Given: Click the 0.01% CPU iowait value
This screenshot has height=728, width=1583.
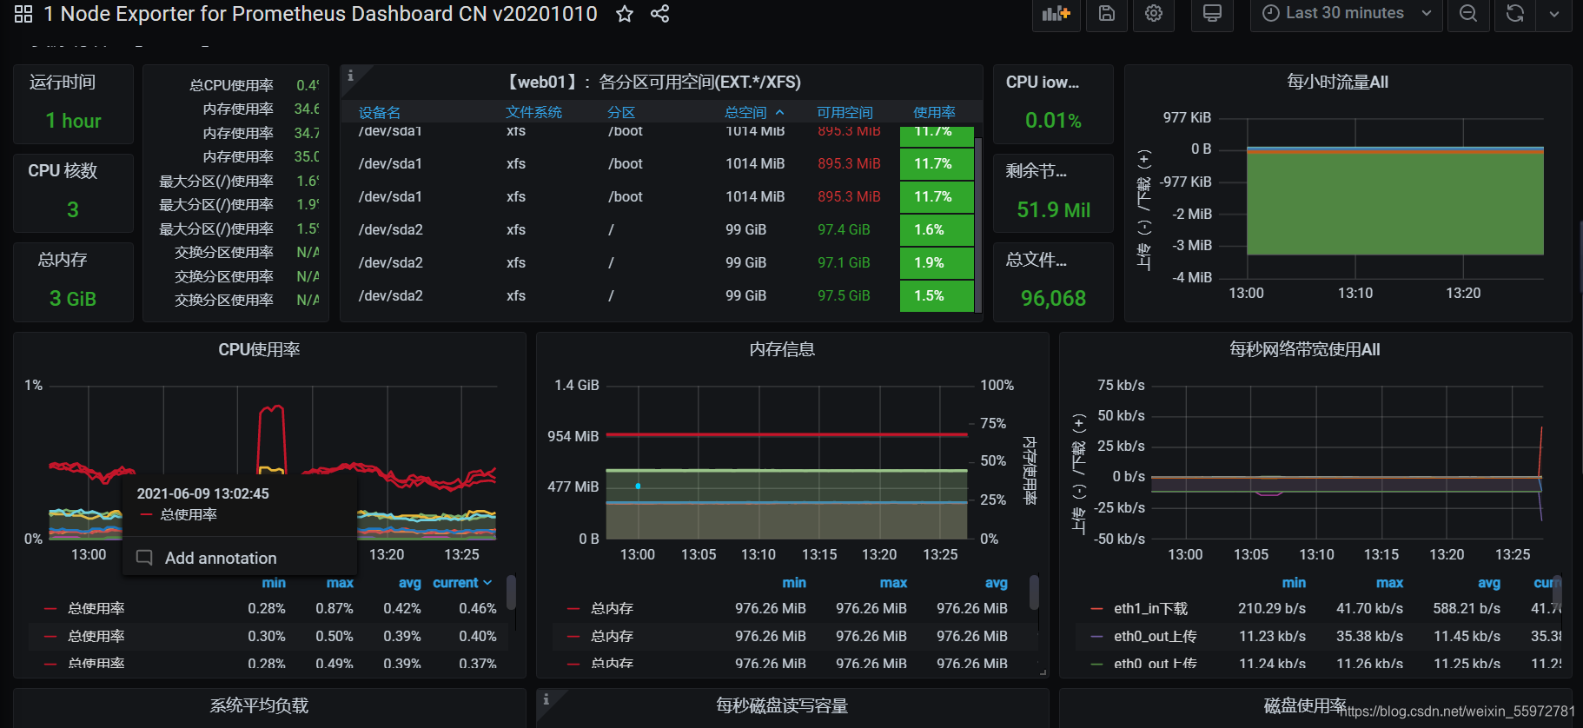Looking at the screenshot, I should tap(1053, 121).
